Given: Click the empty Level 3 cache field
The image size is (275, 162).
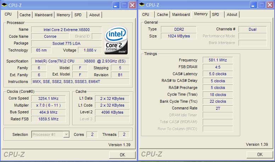Looking at the screenshot, I should pyautogui.click(x=112, y=119).
